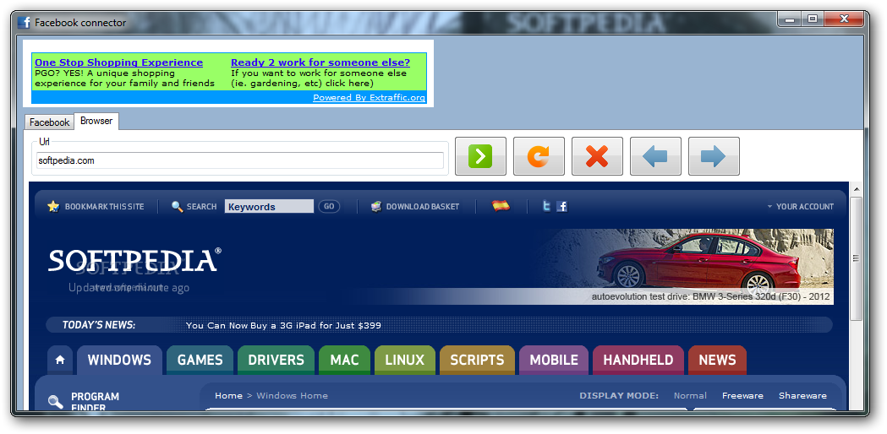This screenshot has height=434, width=887.
Task: Open the NEWS category tab
Action: pyautogui.click(x=717, y=360)
